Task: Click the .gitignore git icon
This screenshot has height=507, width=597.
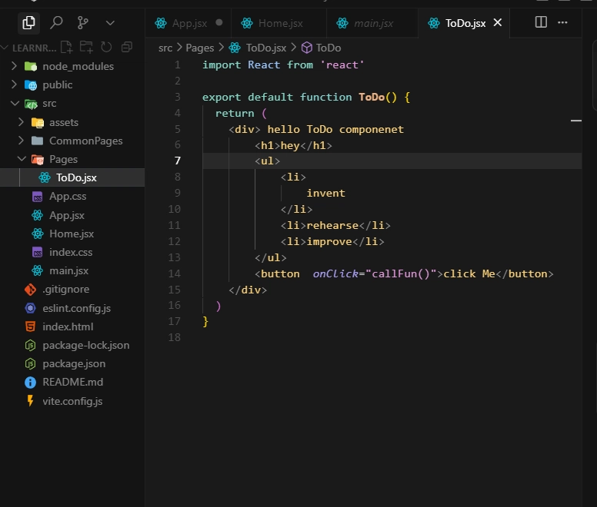Action: (x=30, y=290)
